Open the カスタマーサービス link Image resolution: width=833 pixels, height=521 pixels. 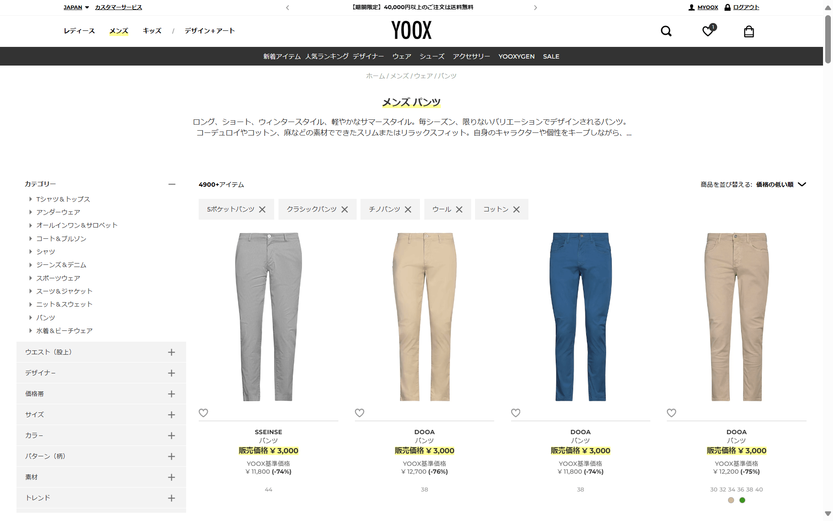pyautogui.click(x=118, y=7)
